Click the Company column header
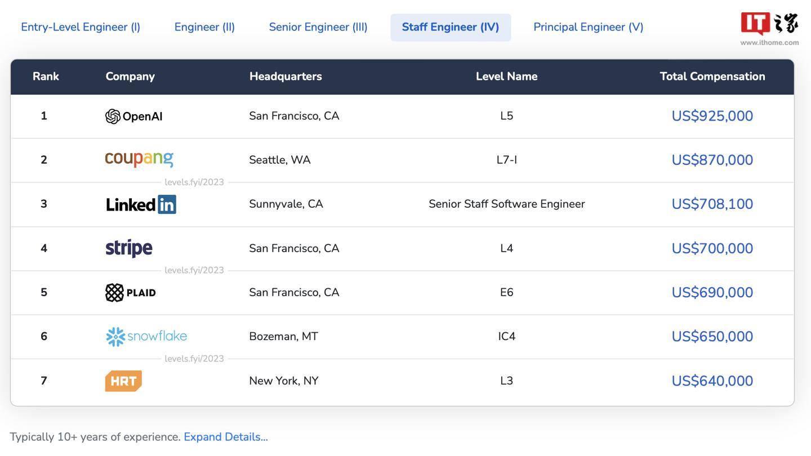 [130, 77]
